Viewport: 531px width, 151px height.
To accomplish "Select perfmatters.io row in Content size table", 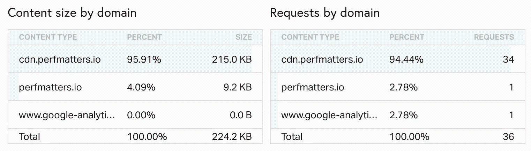I will tap(135, 87).
